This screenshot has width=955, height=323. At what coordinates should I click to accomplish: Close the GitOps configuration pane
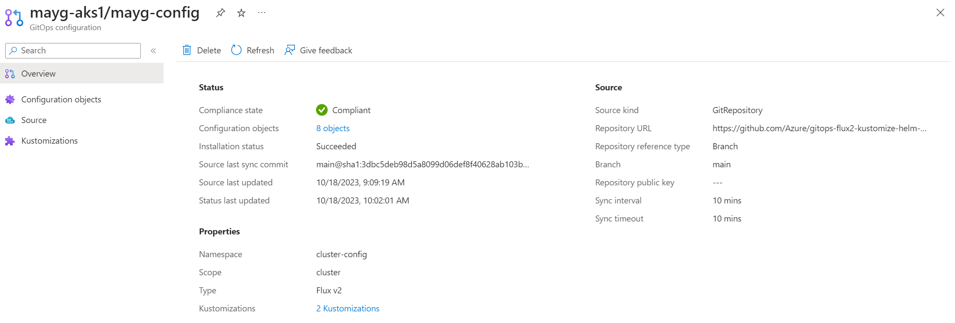[940, 12]
